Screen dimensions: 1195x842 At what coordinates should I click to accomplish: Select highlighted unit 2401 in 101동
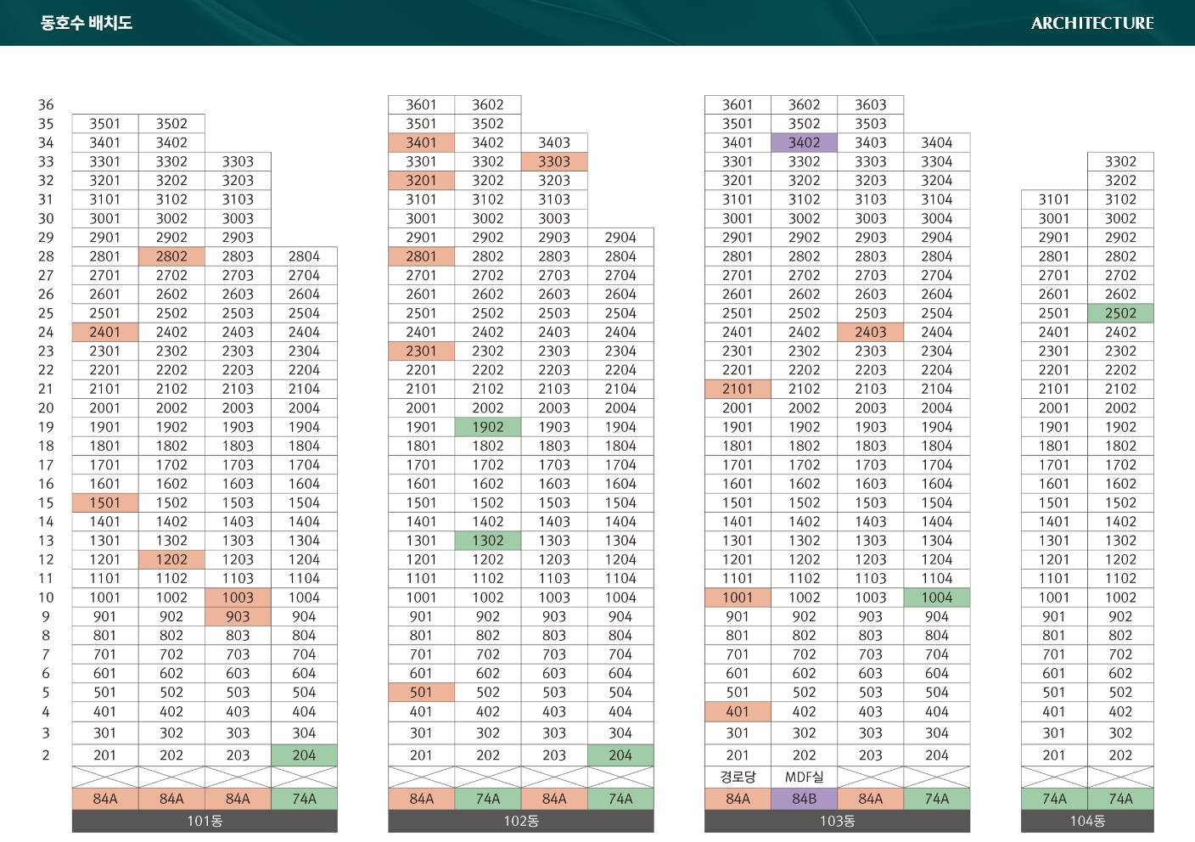pyautogui.click(x=105, y=332)
